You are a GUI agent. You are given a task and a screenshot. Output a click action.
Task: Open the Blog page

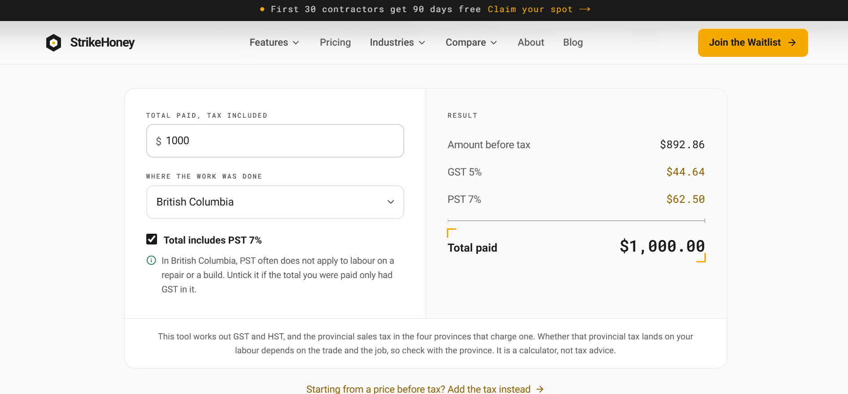coord(573,43)
